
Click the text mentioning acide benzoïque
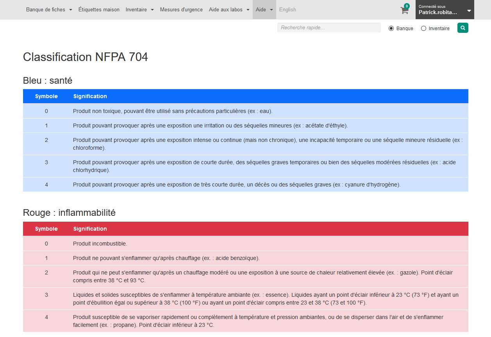click(x=166, y=258)
